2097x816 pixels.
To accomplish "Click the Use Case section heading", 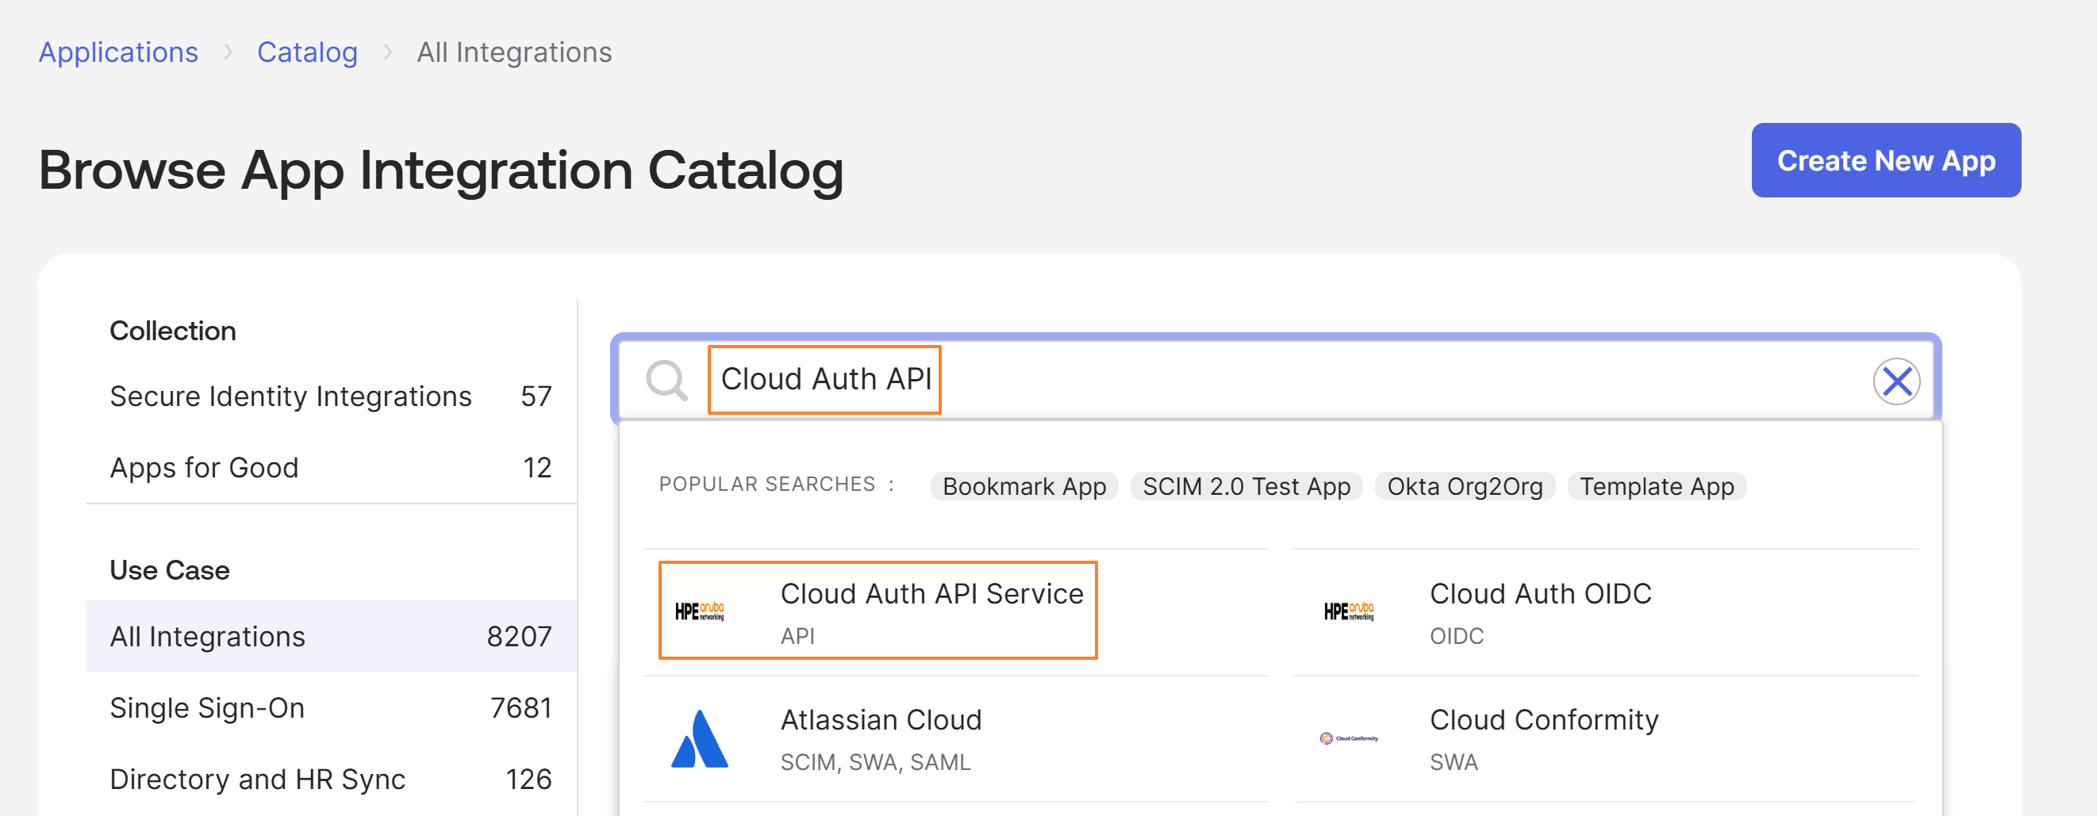I will pyautogui.click(x=170, y=569).
